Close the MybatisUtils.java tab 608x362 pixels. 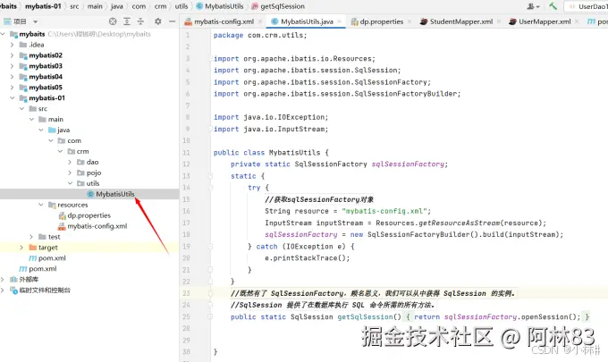[339, 21]
